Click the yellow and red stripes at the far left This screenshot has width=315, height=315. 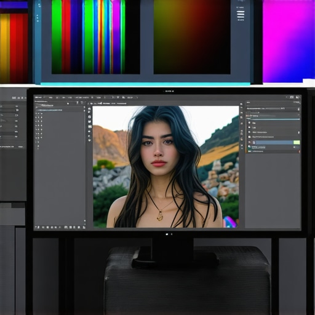(x=14, y=48)
